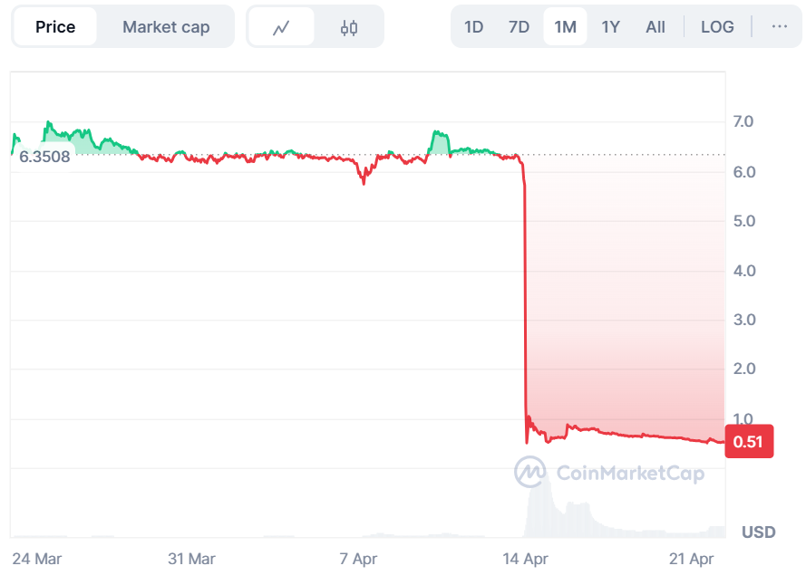Select the line chart icon
This screenshot has width=806, height=585.
281,27
